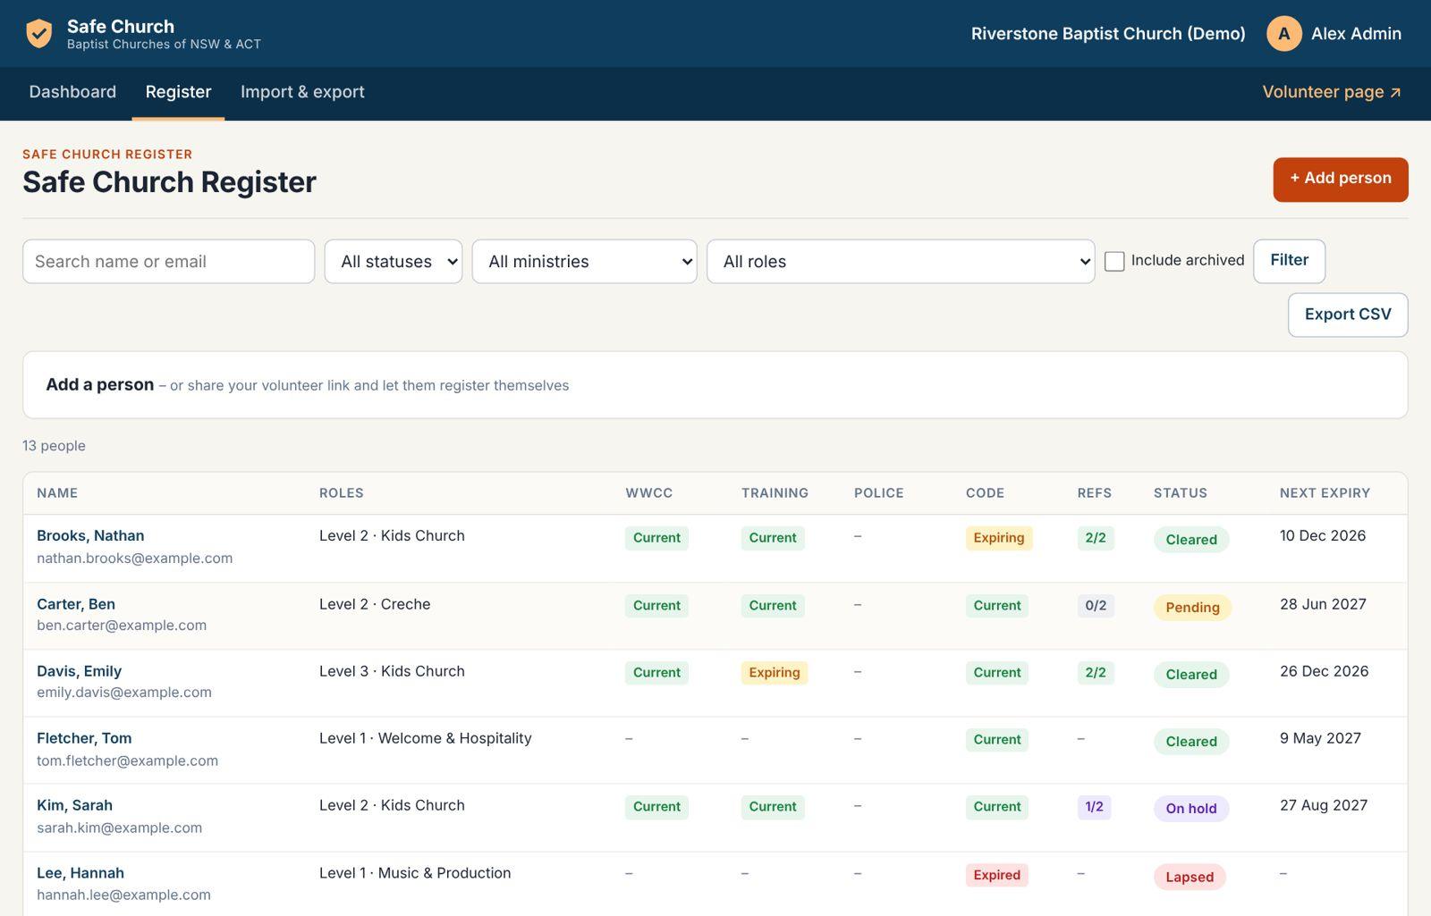The width and height of the screenshot is (1431, 916).
Task: Open Lee, Hannah's record
Action: 80,873
